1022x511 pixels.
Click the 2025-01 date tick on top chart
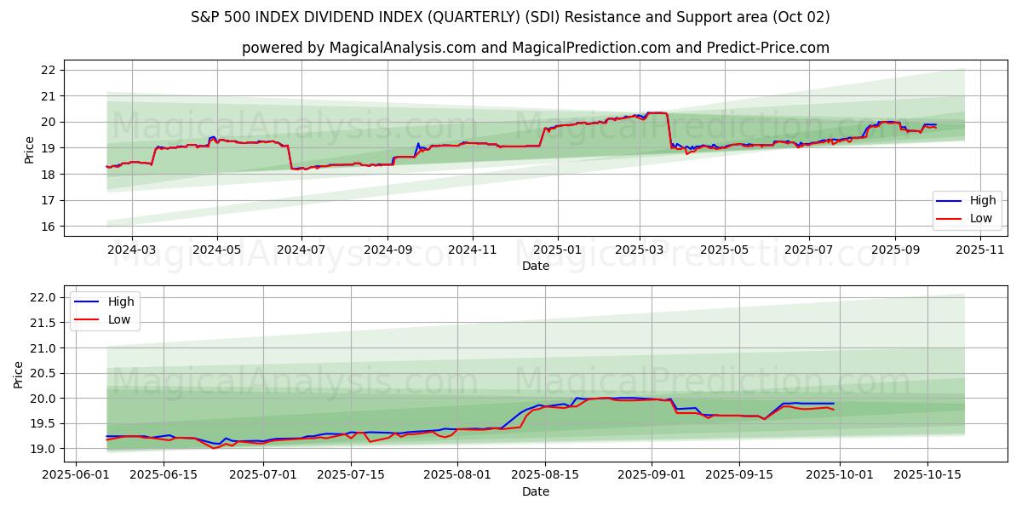558,250
